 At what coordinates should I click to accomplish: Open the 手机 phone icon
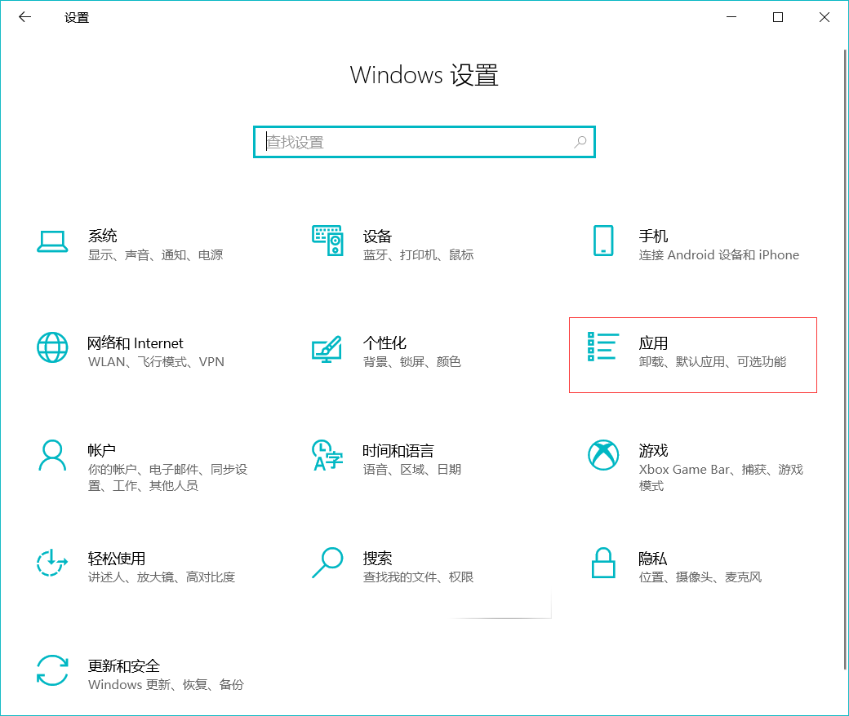tap(603, 241)
